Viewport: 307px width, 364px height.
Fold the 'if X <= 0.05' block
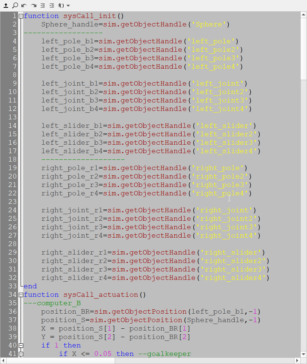pyautogui.click(x=21, y=354)
